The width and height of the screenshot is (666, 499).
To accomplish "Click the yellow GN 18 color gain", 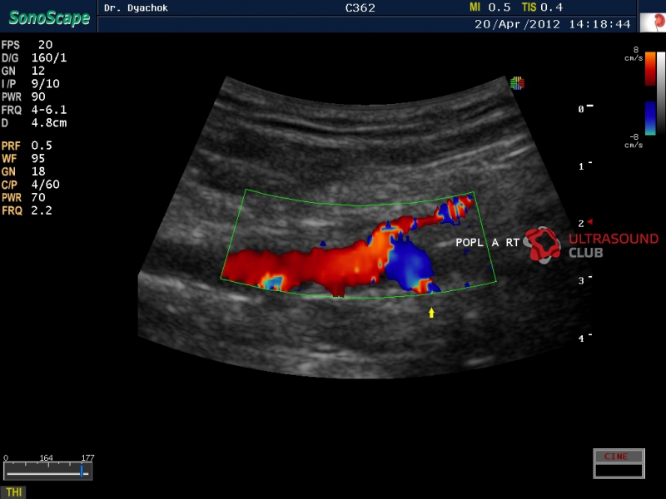I will [x=23, y=171].
